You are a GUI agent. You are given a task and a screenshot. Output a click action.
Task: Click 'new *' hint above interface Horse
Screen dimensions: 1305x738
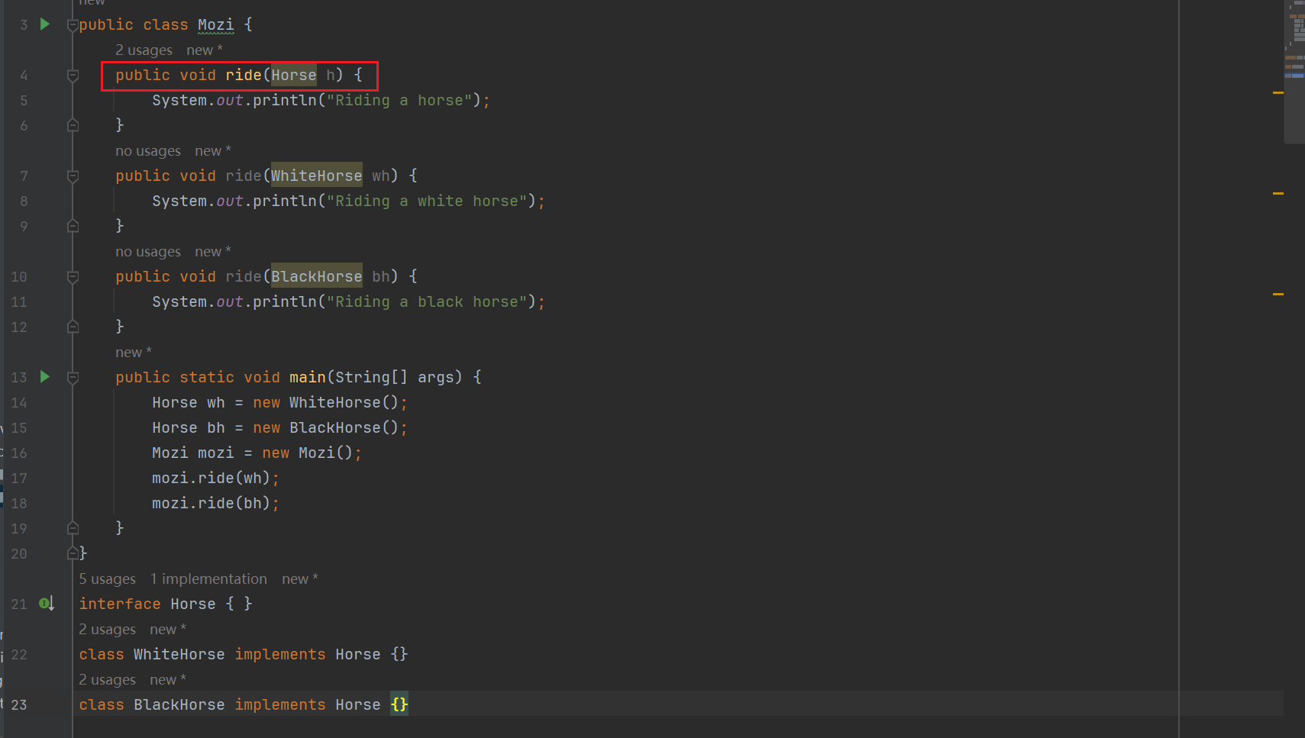tap(300, 579)
